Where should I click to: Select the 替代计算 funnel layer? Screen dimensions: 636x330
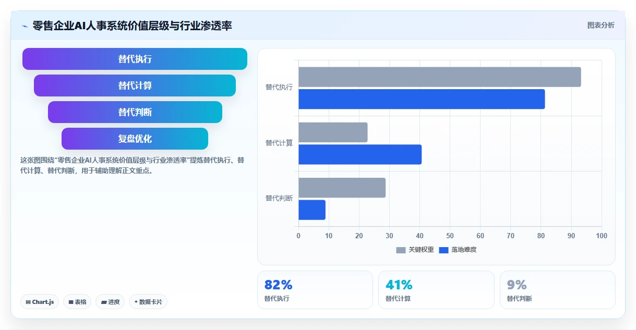click(x=135, y=85)
